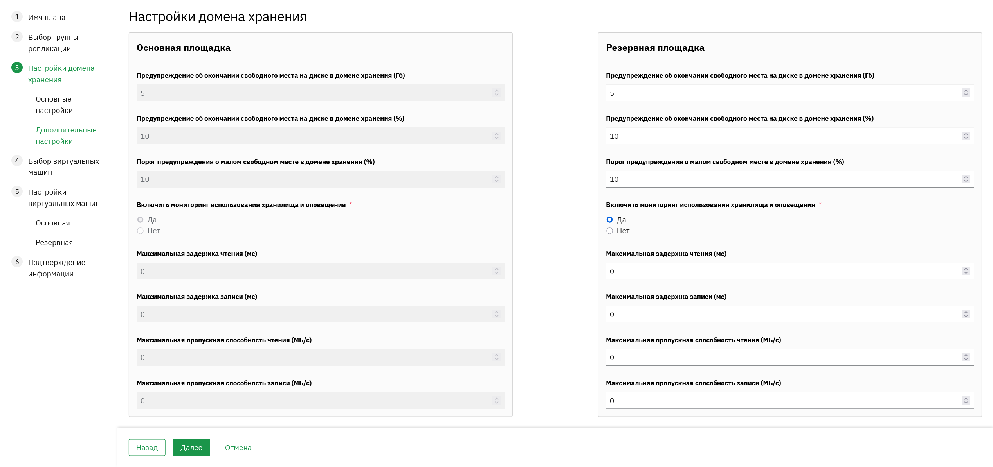Click the 'Далее' button
993x467 pixels.
[x=191, y=447]
